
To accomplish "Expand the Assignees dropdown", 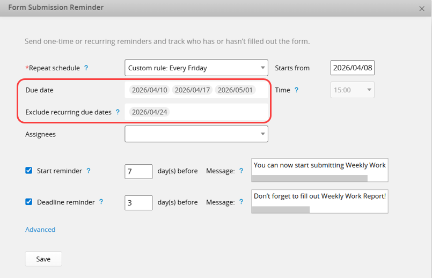I will (196, 134).
